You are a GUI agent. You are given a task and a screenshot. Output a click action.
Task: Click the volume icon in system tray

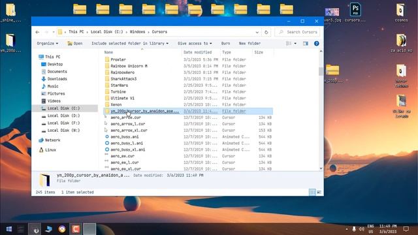pyautogui.click(x=361, y=229)
